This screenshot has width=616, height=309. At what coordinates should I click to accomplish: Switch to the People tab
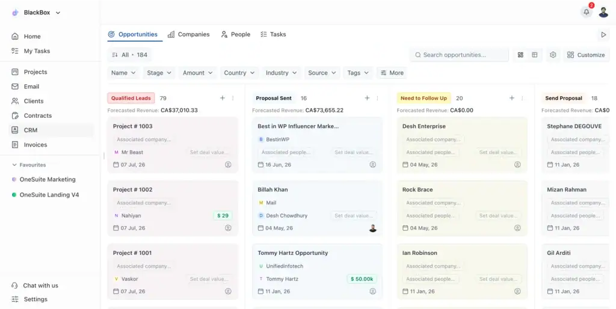(x=235, y=34)
